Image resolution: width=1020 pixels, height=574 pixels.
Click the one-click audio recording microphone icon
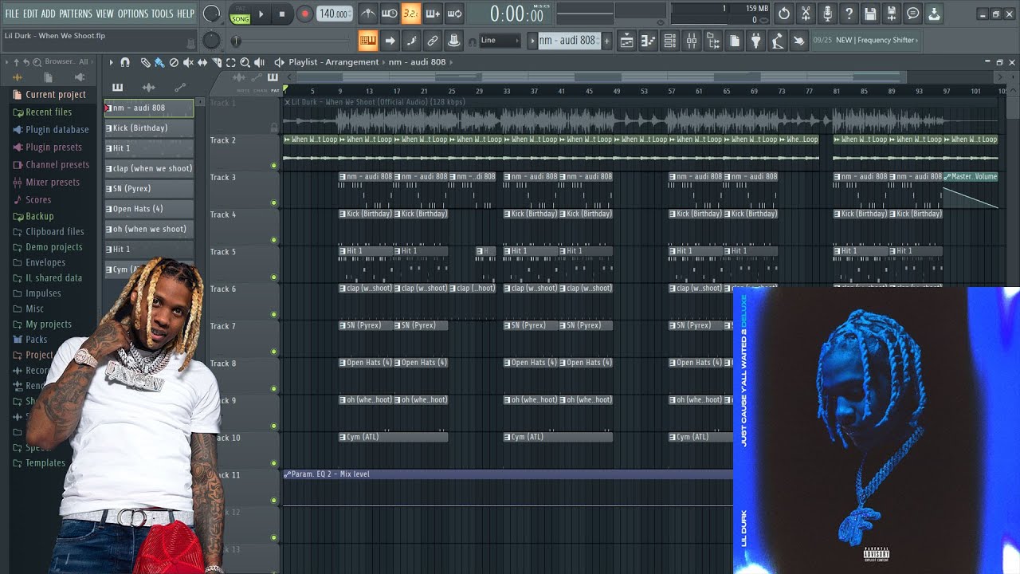pos(827,14)
